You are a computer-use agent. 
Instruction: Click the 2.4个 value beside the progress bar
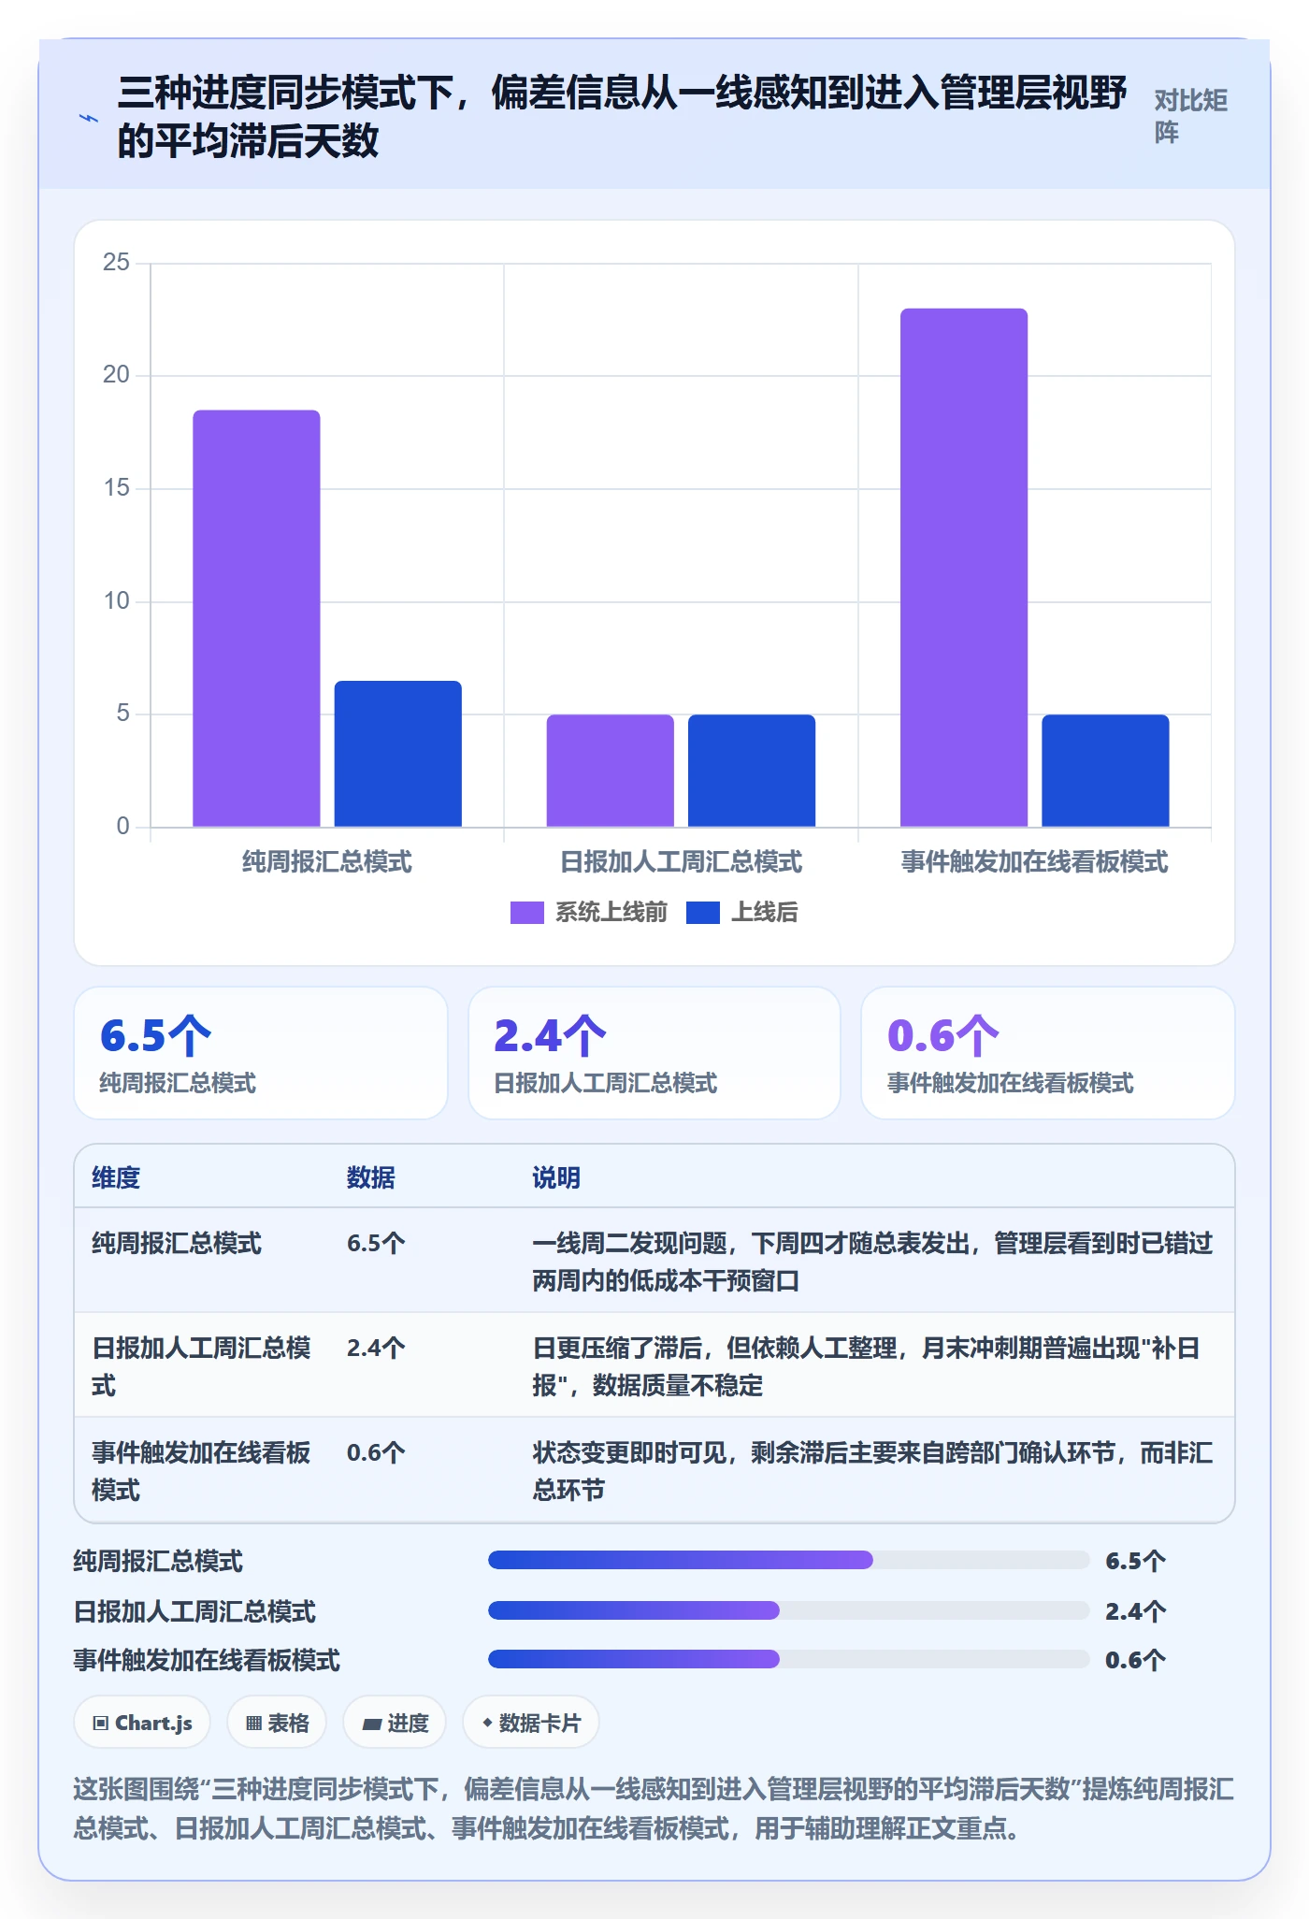(x=1135, y=1611)
